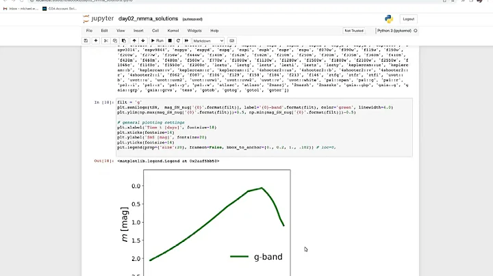Copy selected cells

tap(115, 41)
